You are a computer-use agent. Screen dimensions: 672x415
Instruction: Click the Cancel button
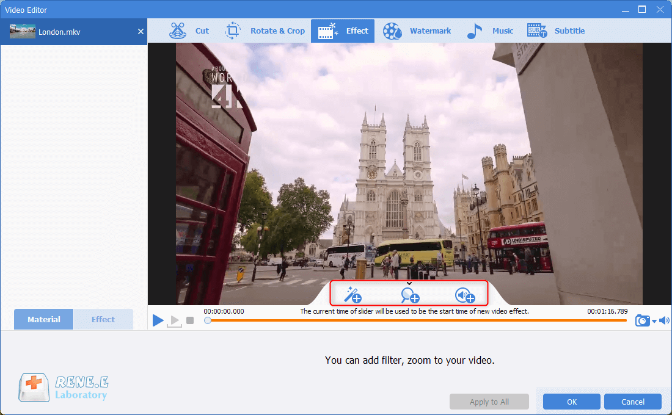(632, 402)
